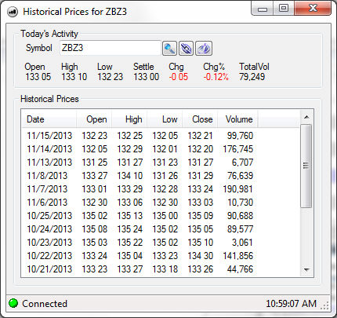Click the scrollbar down arrow
The width and height of the screenshot is (337, 318).
(306, 269)
